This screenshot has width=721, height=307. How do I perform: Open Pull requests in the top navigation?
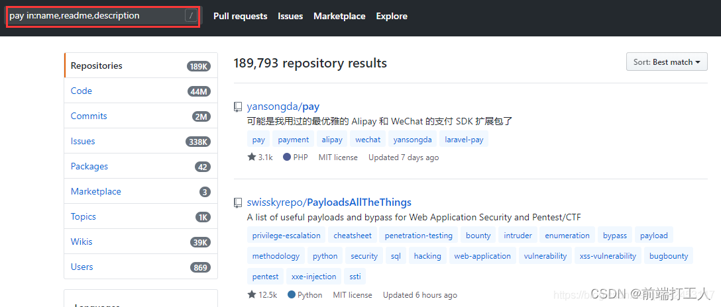point(241,16)
